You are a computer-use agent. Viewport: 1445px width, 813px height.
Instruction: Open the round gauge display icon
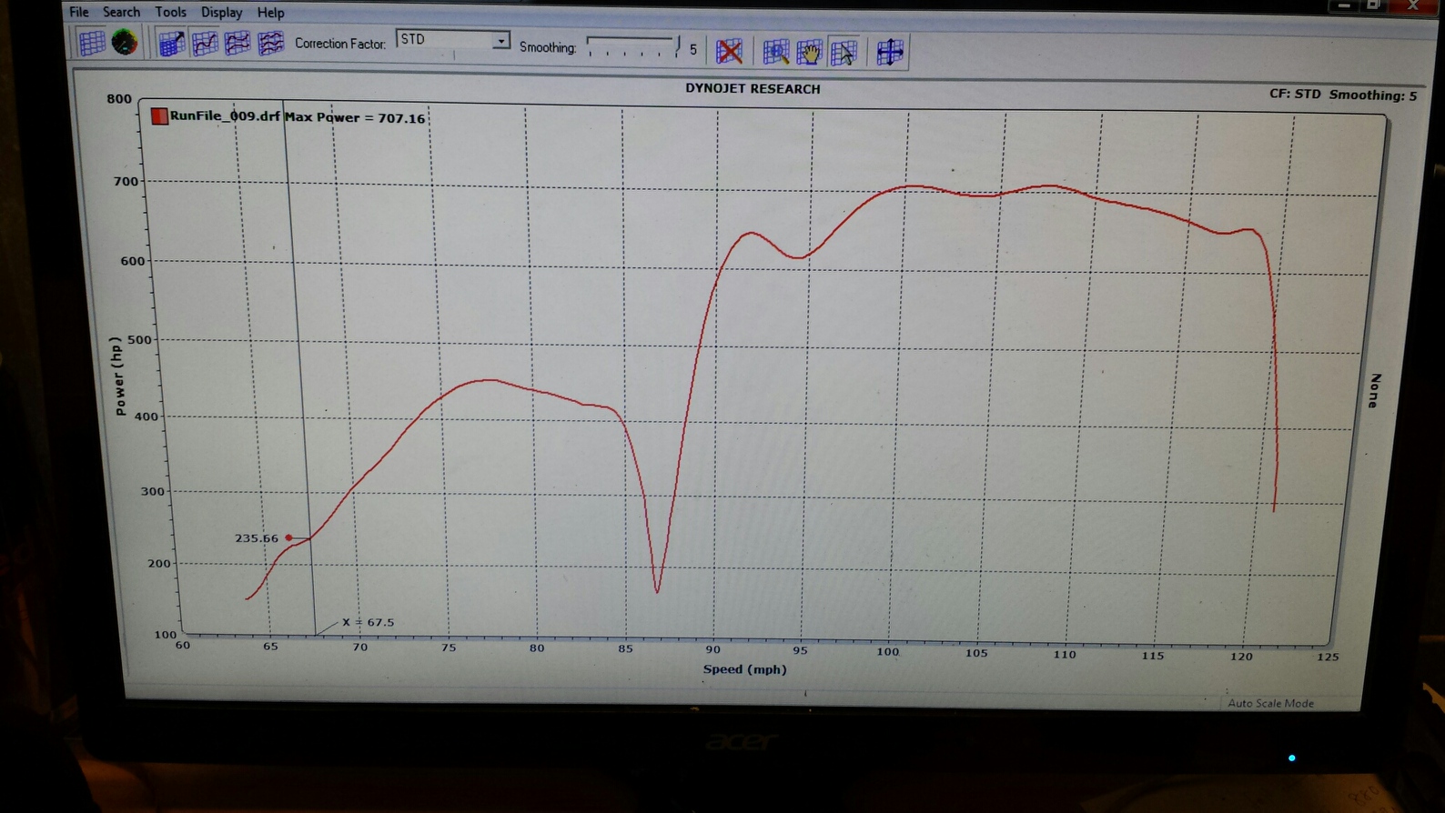pos(125,42)
